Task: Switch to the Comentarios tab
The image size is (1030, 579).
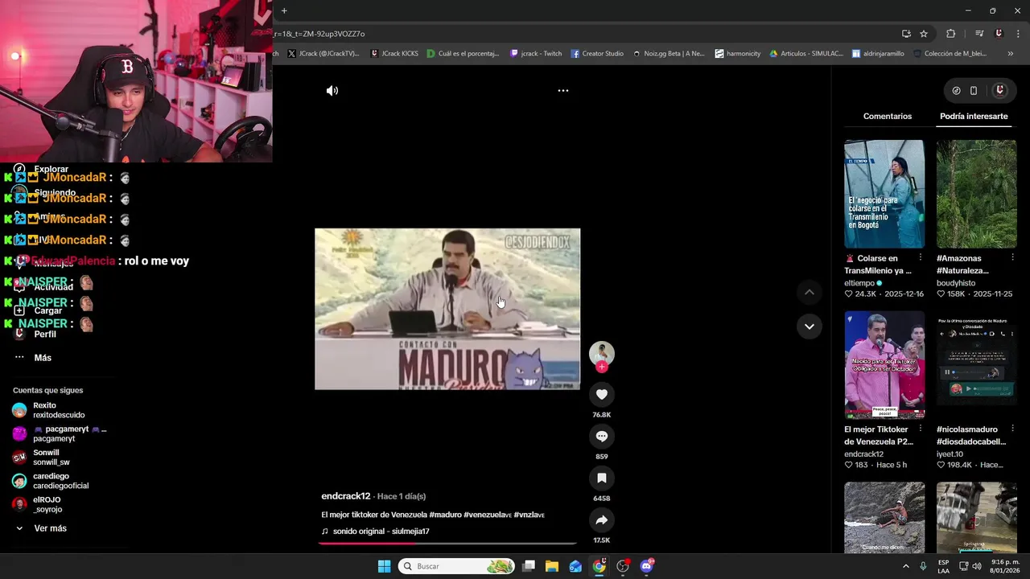Action: 888,117
